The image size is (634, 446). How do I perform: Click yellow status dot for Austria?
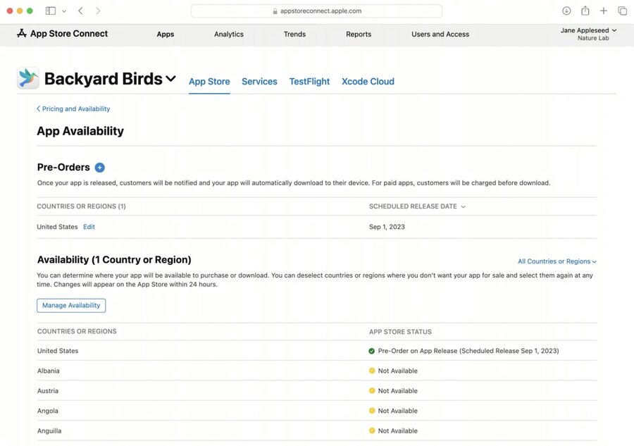(x=372, y=390)
